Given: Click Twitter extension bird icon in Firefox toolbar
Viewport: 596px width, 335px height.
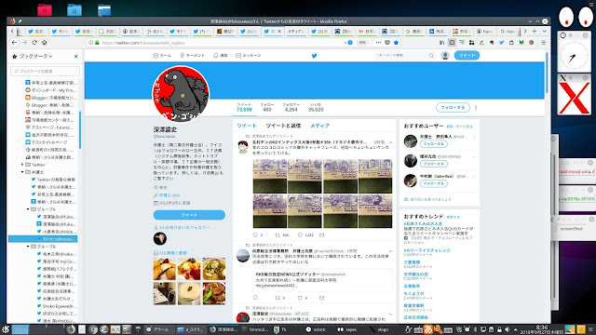Looking at the screenshot, I should coord(501,43).
